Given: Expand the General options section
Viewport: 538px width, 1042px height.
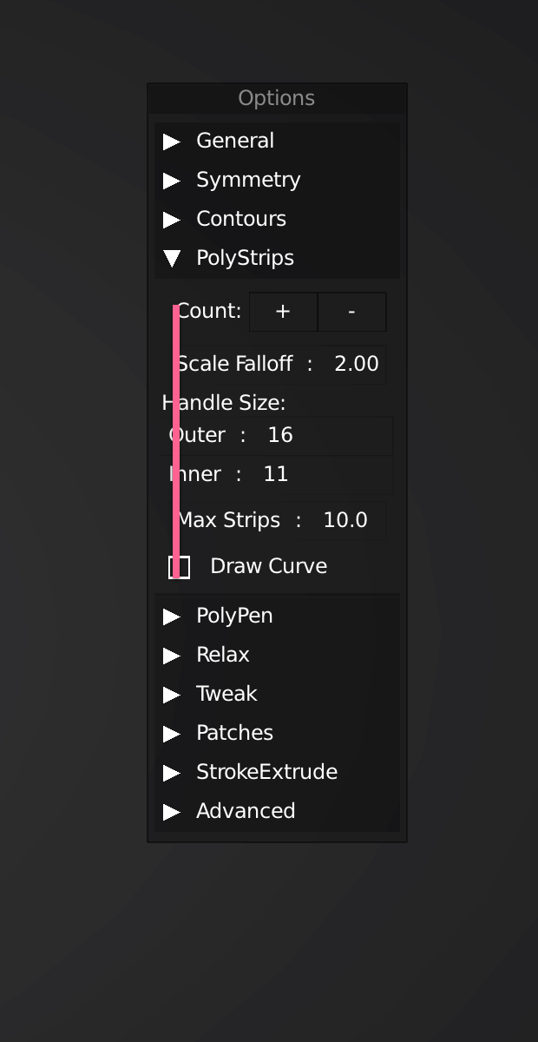Looking at the screenshot, I should (234, 141).
